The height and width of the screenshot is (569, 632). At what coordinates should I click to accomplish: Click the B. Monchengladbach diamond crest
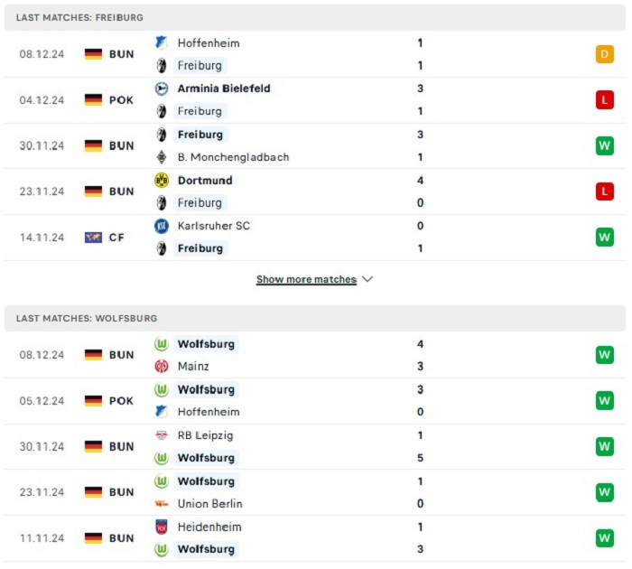[162, 157]
